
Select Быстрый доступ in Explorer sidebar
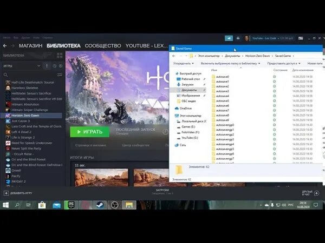click(x=190, y=73)
